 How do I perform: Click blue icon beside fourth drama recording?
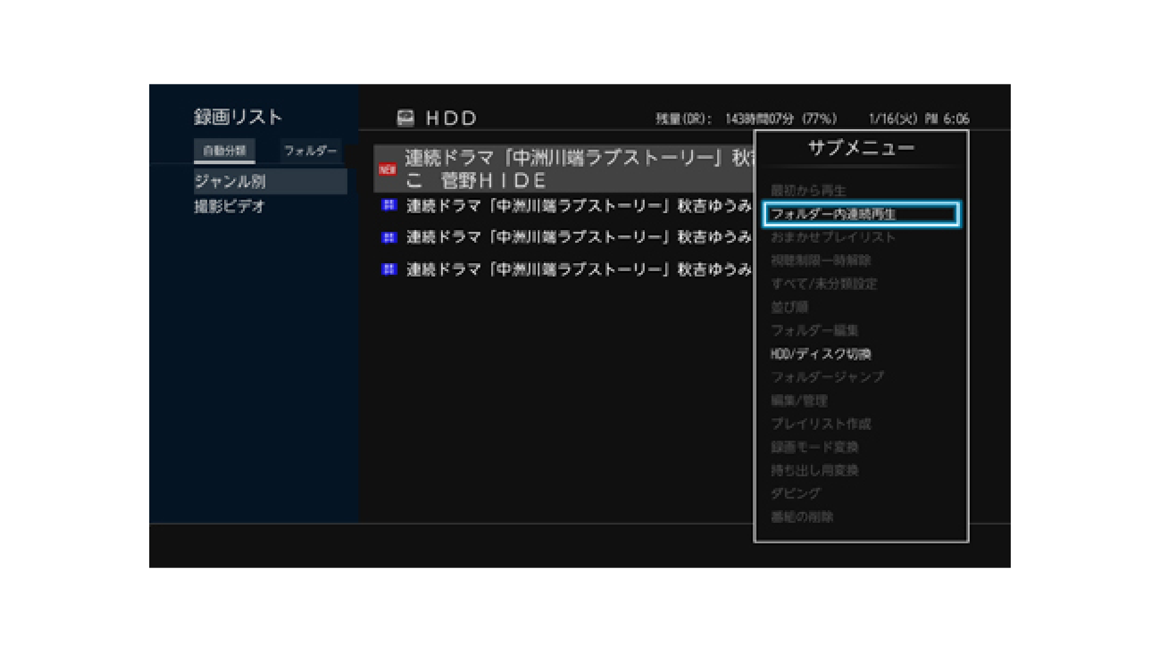coord(389,269)
